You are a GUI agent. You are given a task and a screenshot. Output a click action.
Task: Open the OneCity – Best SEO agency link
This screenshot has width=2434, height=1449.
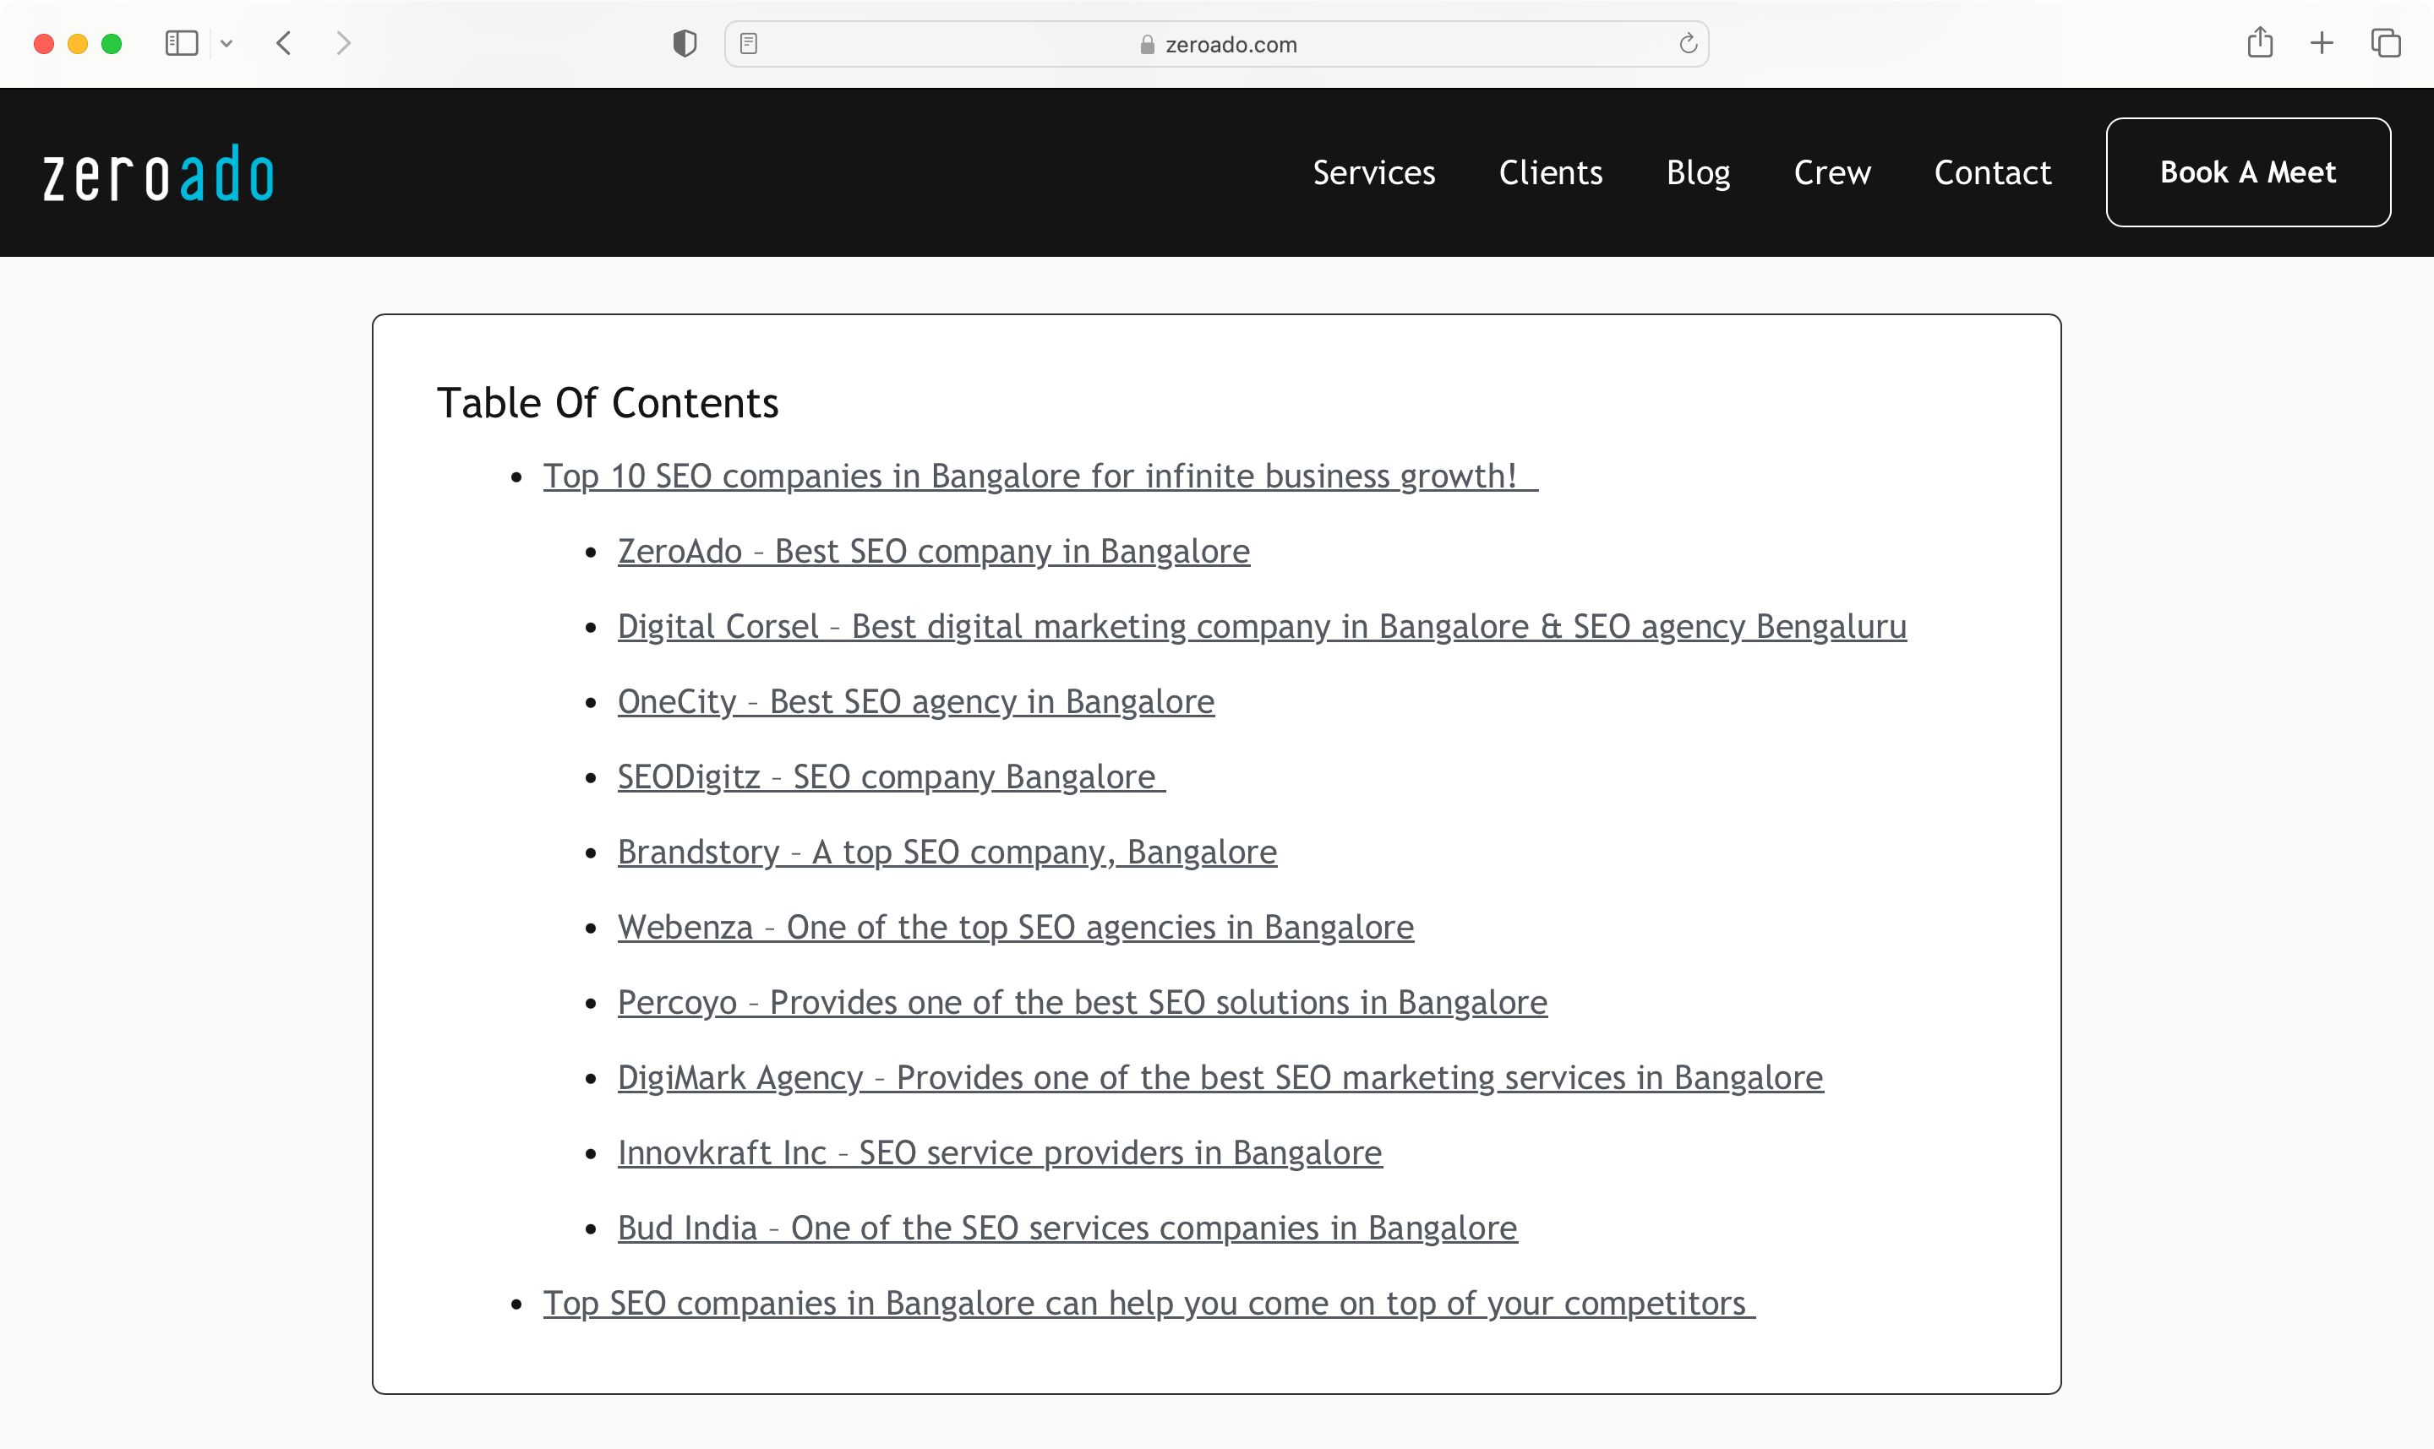click(x=916, y=702)
